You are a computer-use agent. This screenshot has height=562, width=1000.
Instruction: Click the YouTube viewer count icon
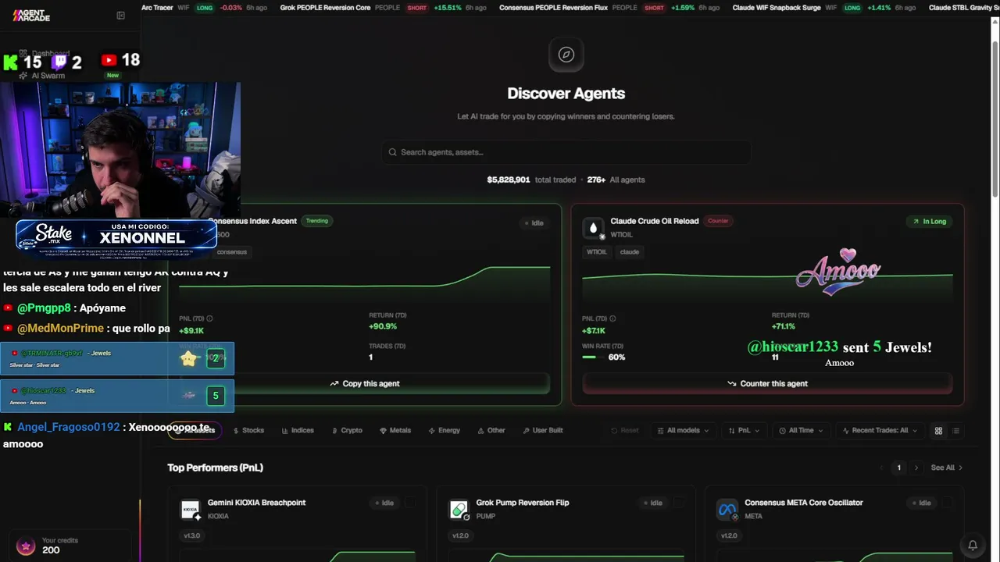click(x=109, y=60)
